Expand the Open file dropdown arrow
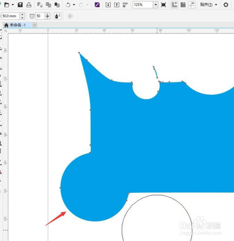Image resolution: width=234 pixels, height=241 pixels. click(x=13, y=5)
